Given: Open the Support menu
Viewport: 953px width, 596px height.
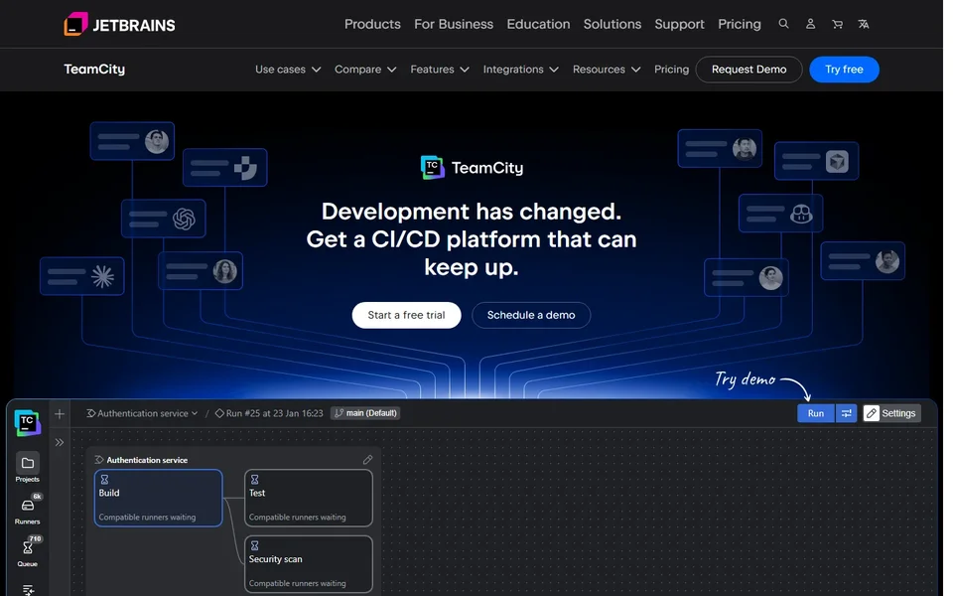Looking at the screenshot, I should point(679,24).
